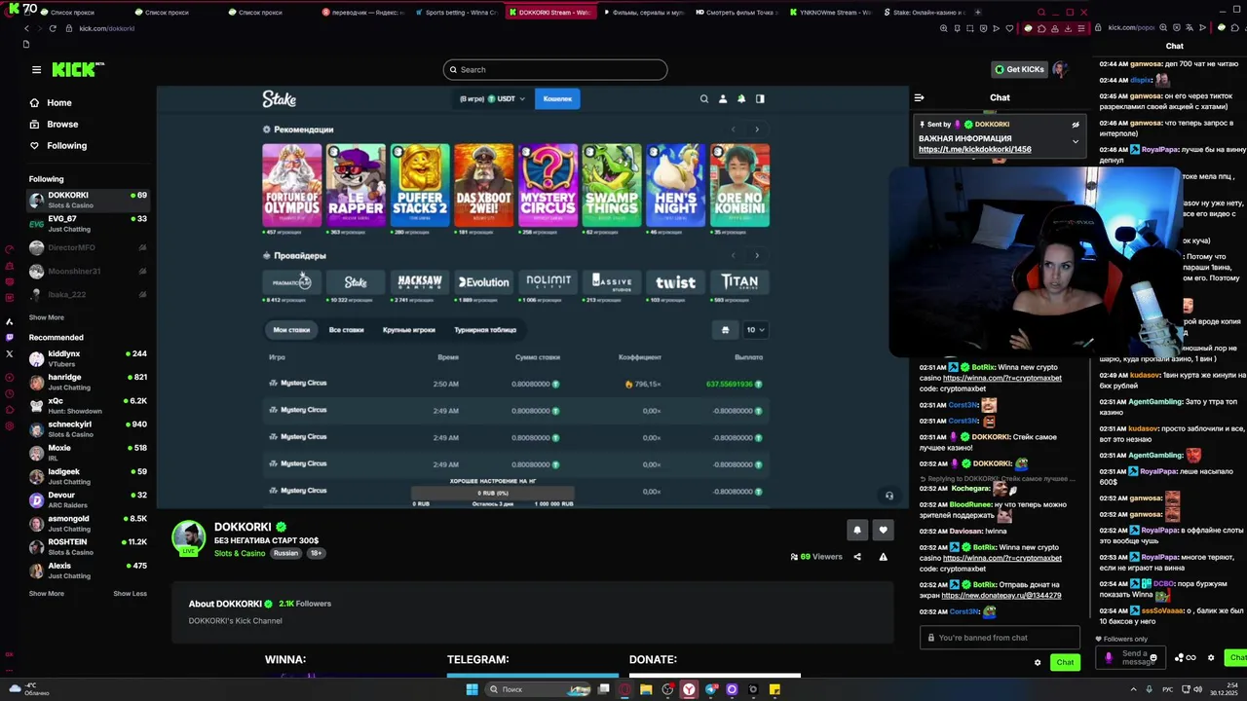Click the heart follow button
Image resolution: width=1247 pixels, height=701 pixels.
pyautogui.click(x=883, y=530)
